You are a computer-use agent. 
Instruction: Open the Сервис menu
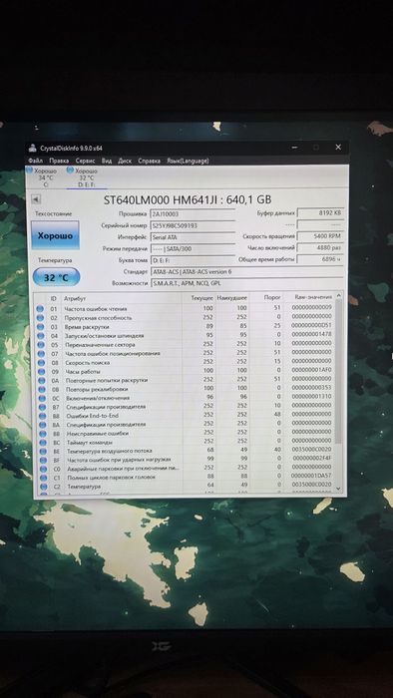pyautogui.click(x=85, y=161)
